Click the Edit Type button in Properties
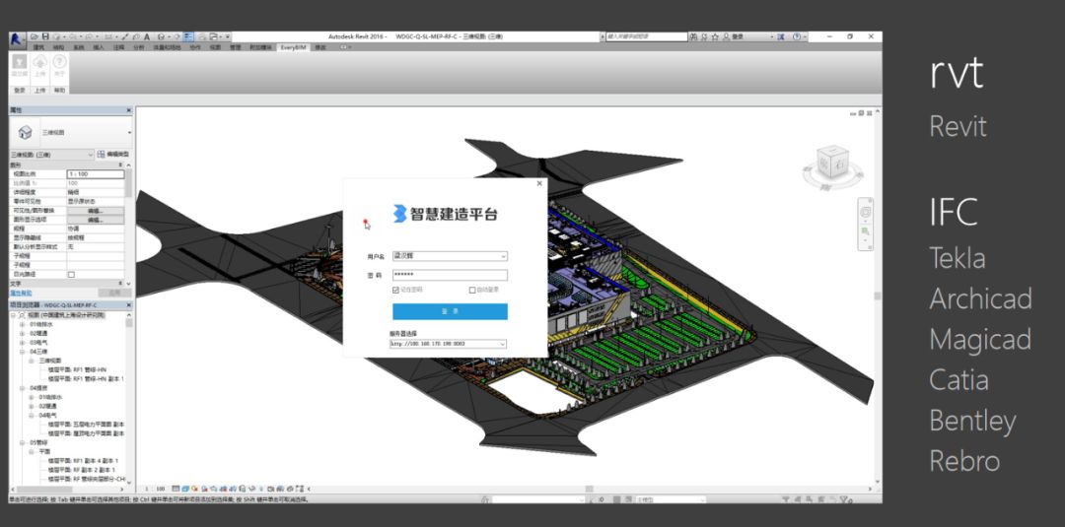The height and width of the screenshot is (527, 1065). click(x=112, y=154)
